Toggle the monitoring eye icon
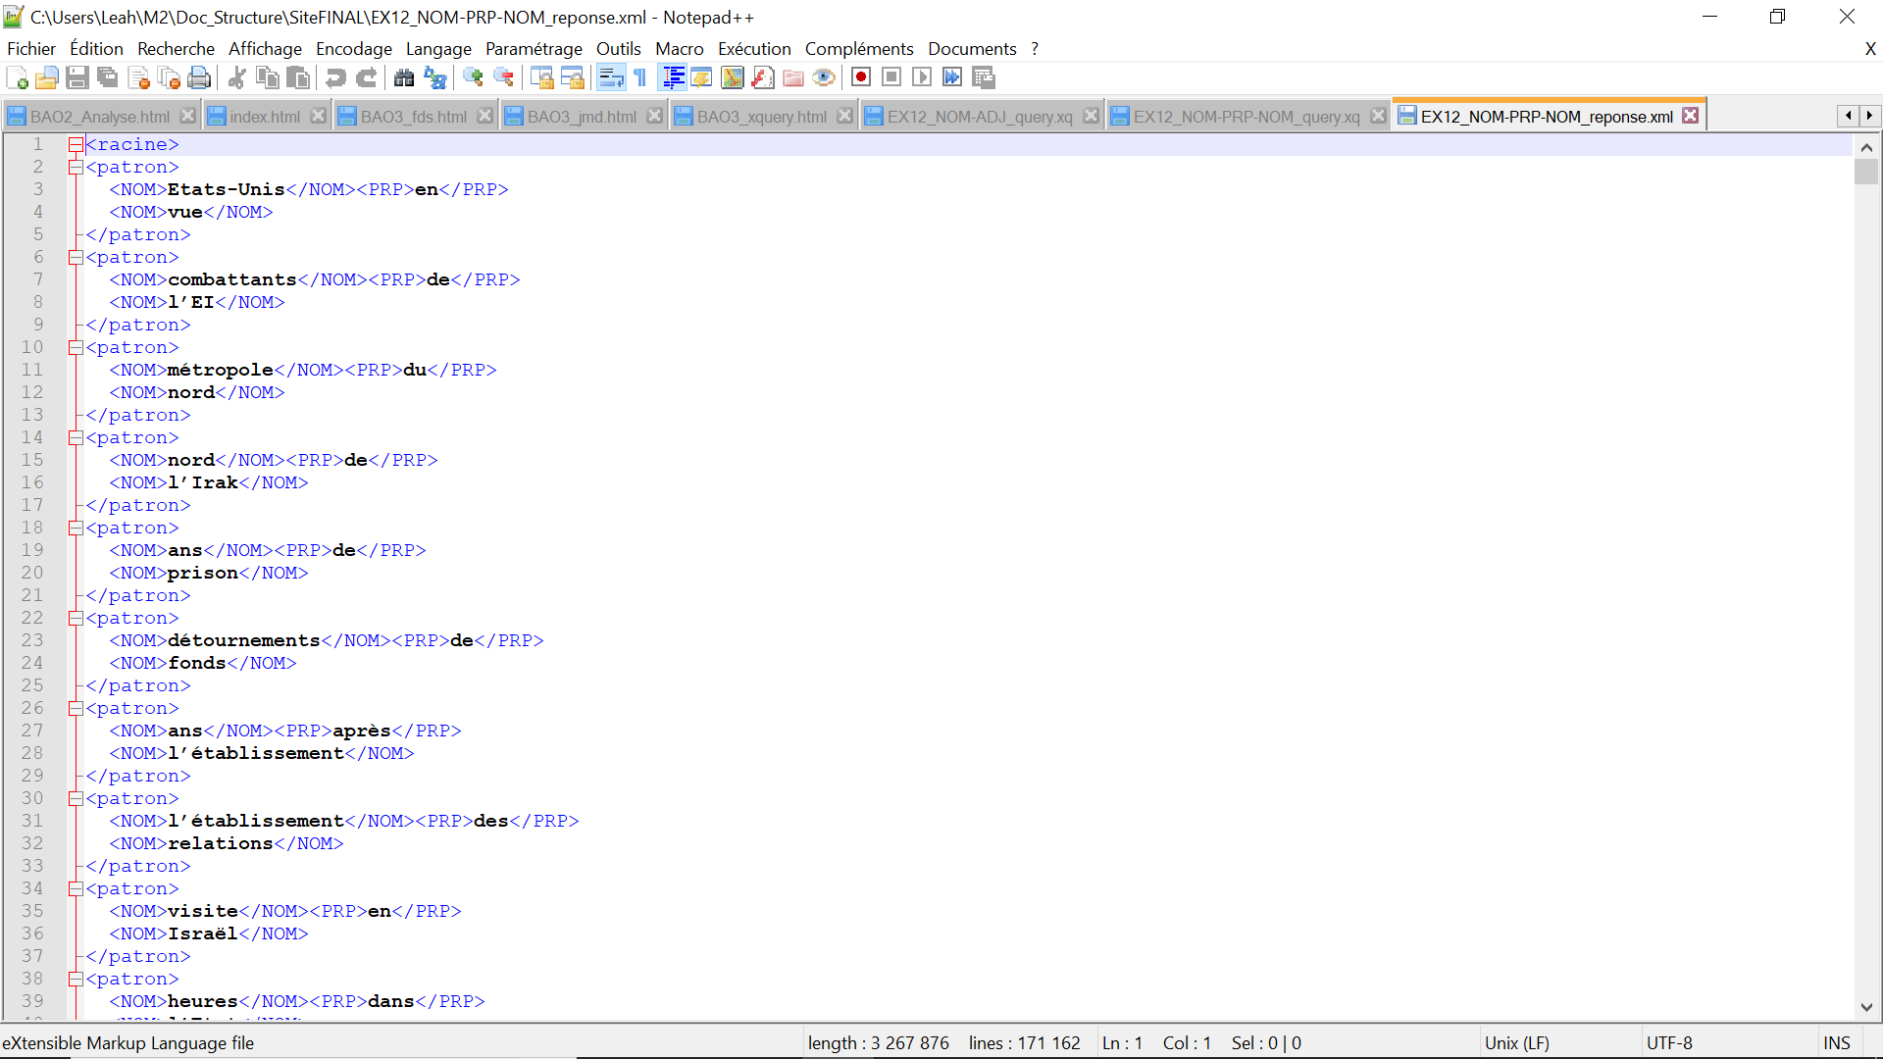Image resolution: width=1883 pixels, height=1059 pixels. [x=824, y=78]
